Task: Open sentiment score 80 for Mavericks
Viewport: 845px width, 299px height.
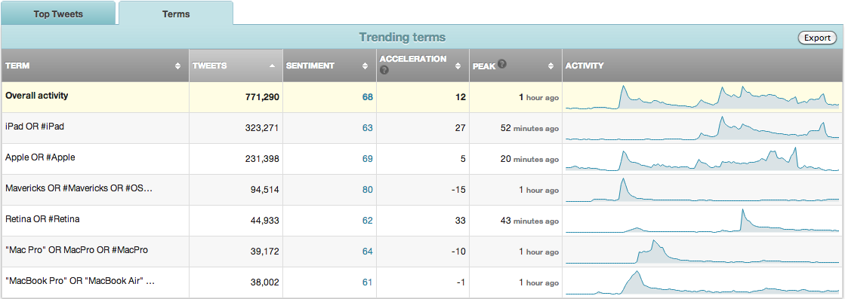Action: point(368,190)
